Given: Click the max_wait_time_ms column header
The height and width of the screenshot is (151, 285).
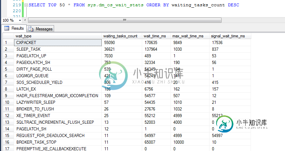Looking at the screenshot, I should 190,36.
